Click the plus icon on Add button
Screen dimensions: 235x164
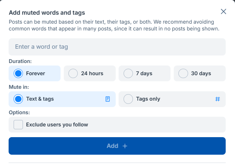[x=125, y=146]
